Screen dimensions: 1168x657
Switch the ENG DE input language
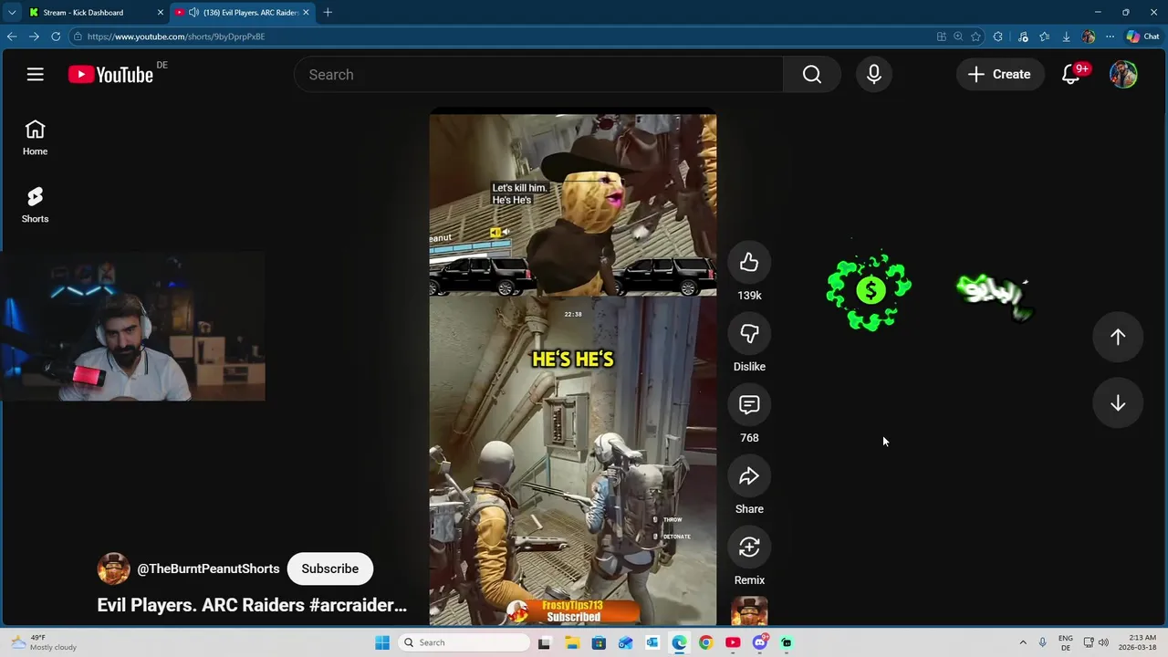tap(1065, 642)
